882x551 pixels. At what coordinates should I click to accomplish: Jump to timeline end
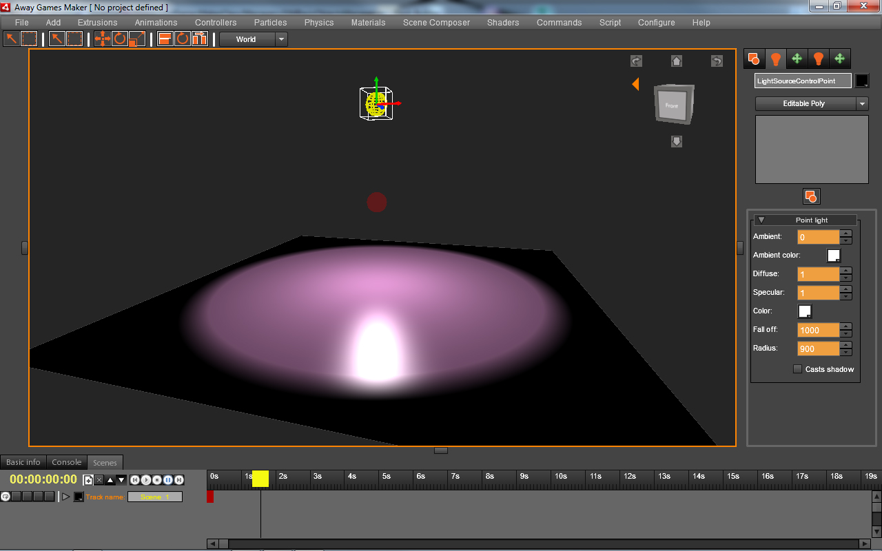click(179, 480)
